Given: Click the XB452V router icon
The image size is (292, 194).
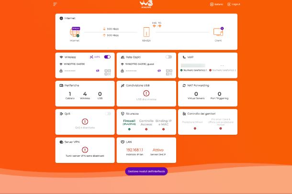Looking at the screenshot, I should pyautogui.click(x=146, y=32).
